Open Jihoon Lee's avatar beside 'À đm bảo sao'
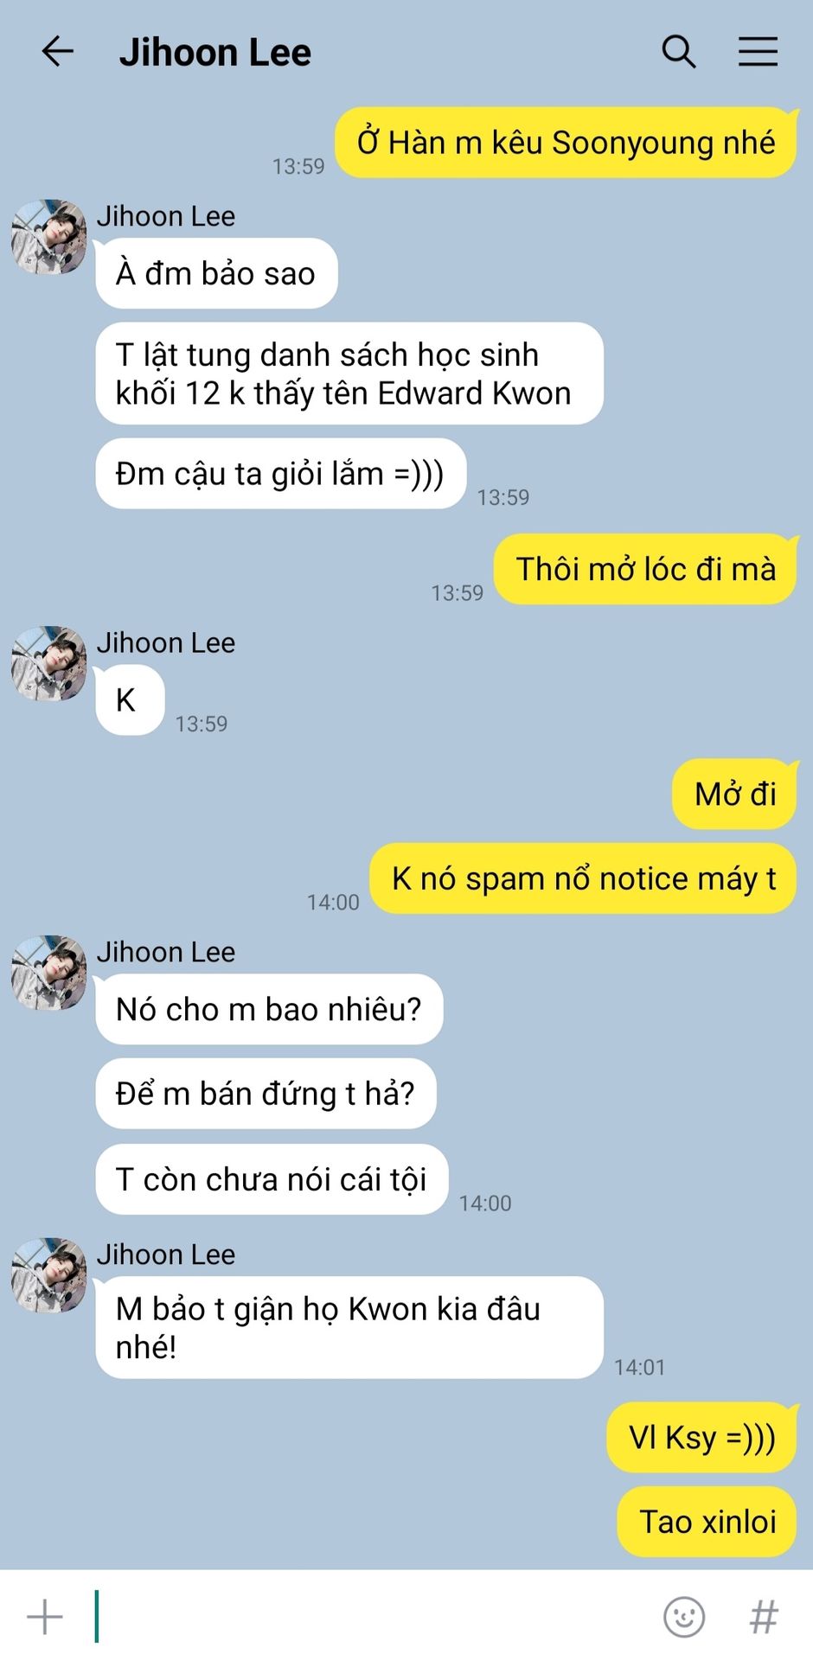The width and height of the screenshot is (813, 1660). coord(49,237)
